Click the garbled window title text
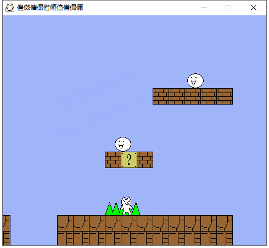This screenshot has width=269, height=248. 50,8
